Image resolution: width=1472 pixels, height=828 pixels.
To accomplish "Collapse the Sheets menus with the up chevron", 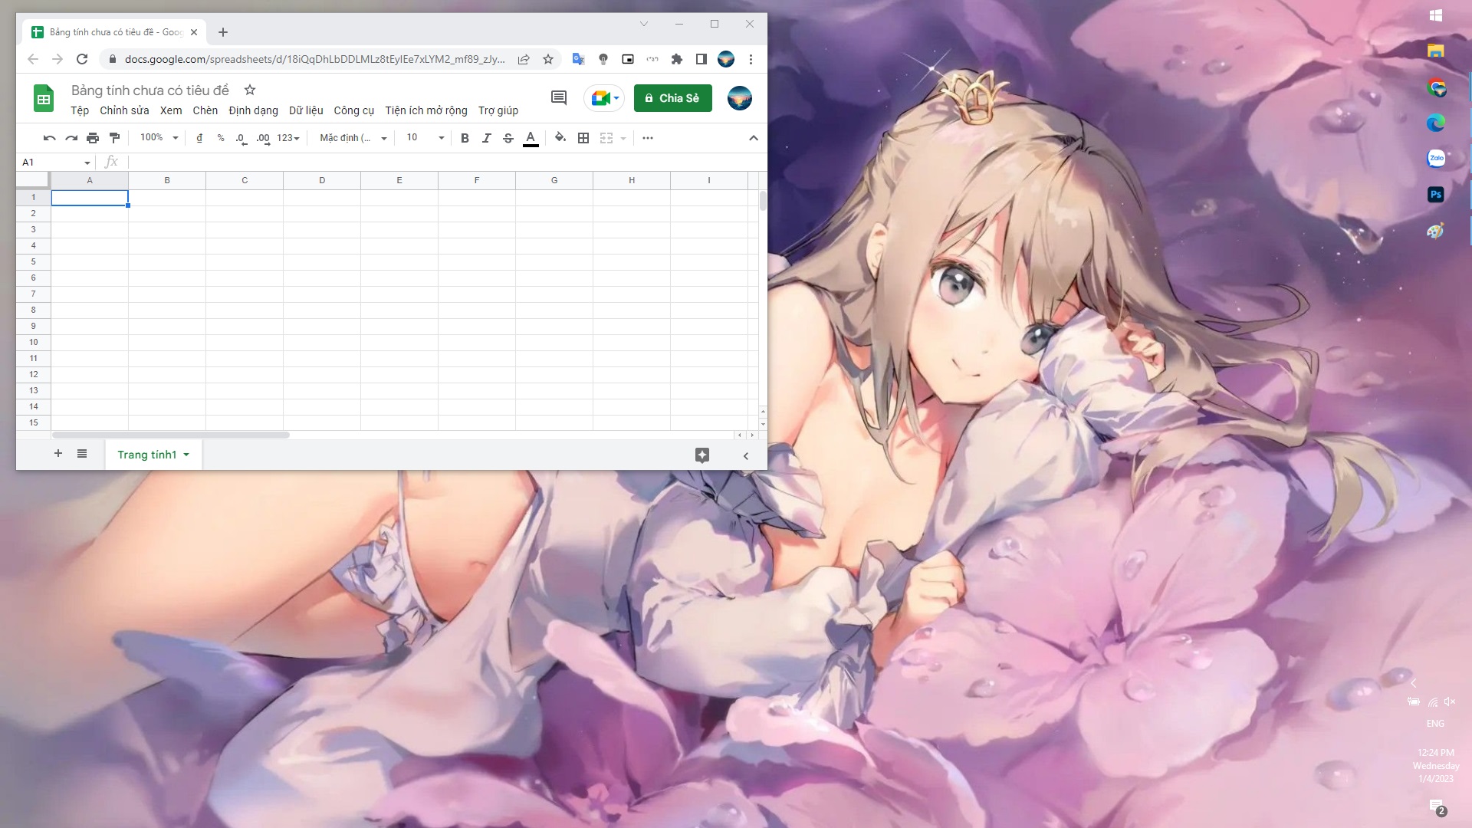I will [754, 138].
